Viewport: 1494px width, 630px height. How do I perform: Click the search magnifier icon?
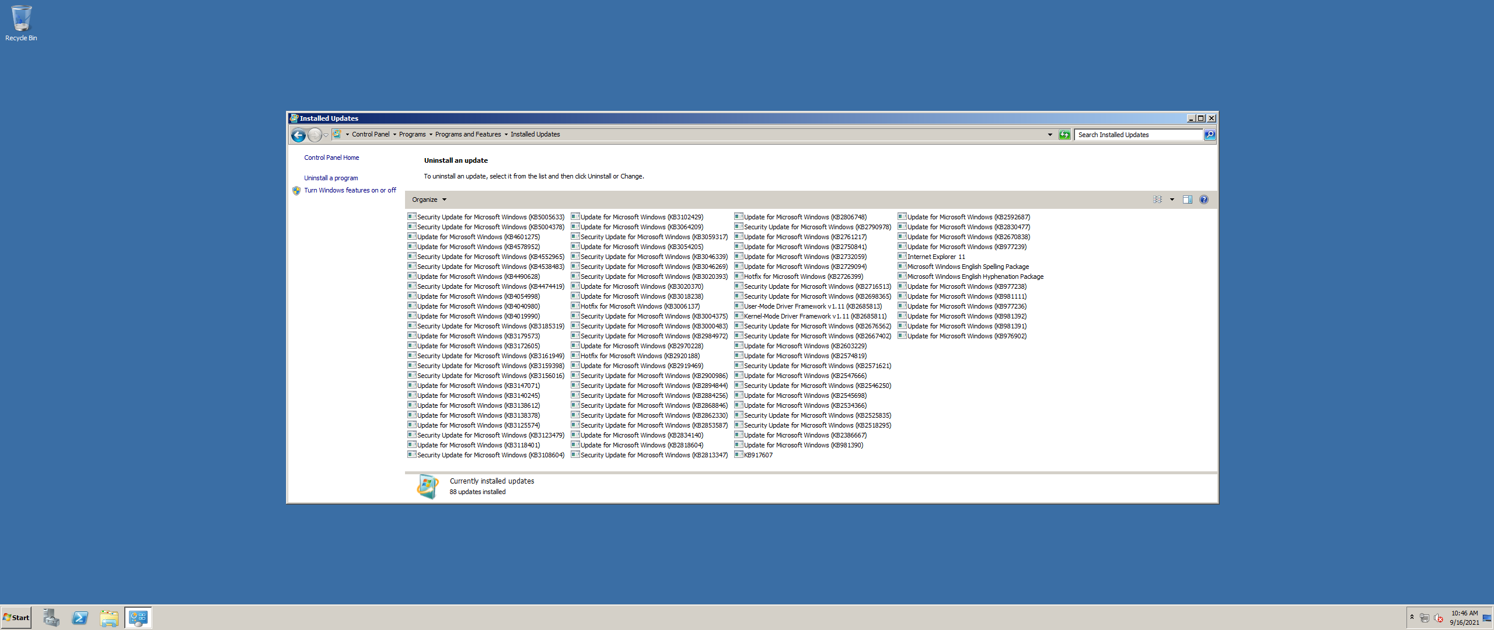click(x=1210, y=135)
